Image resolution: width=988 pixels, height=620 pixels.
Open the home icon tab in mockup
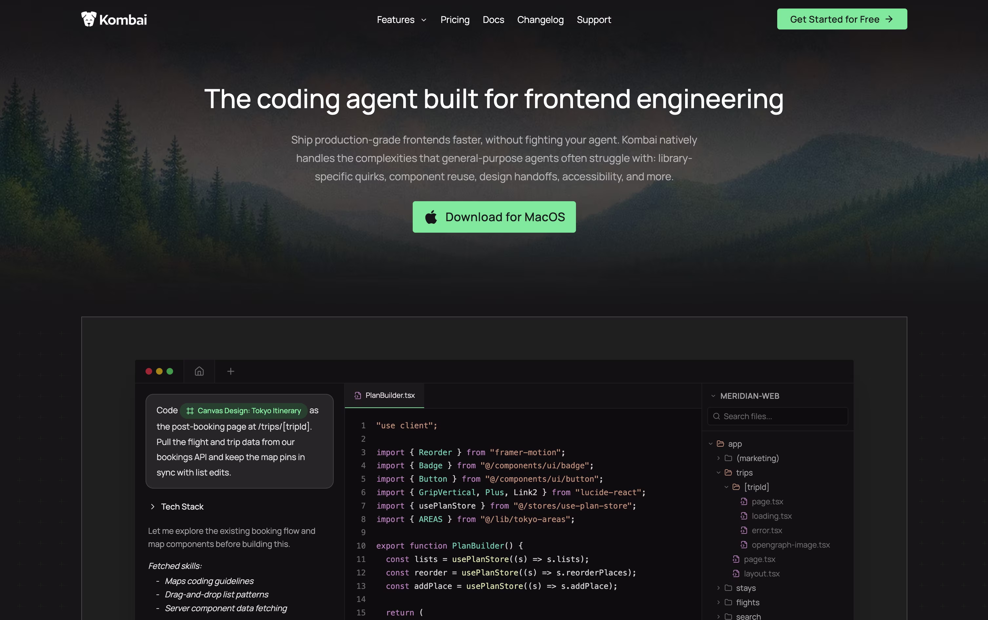pyautogui.click(x=199, y=371)
